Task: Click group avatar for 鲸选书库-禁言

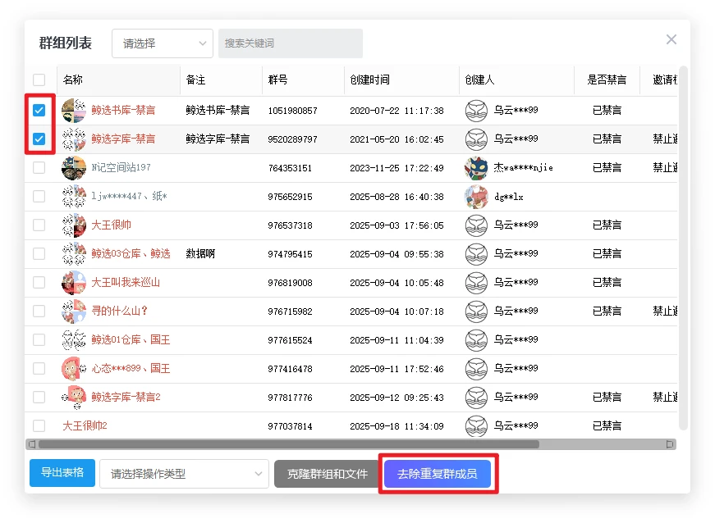Action: [74, 111]
